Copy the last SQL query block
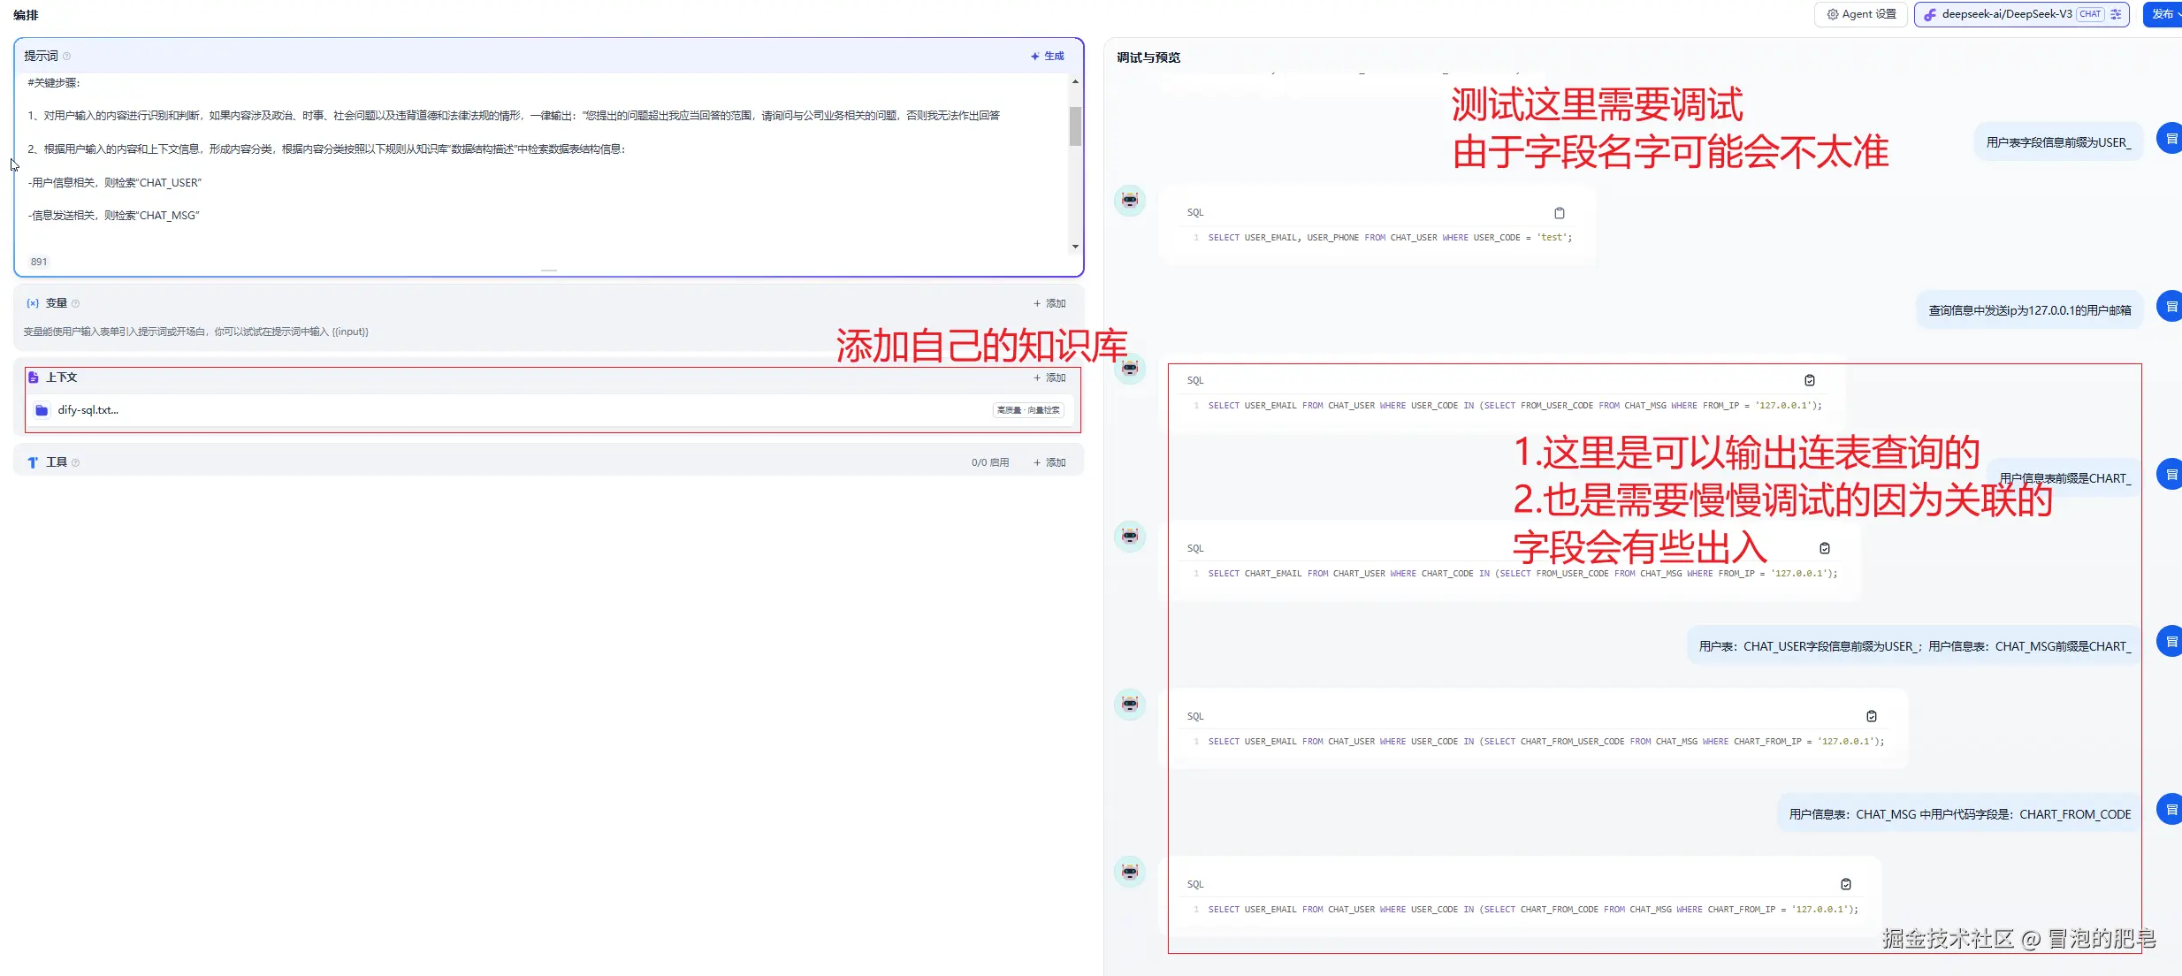Screen dimensions: 2182x976 (x=1846, y=884)
